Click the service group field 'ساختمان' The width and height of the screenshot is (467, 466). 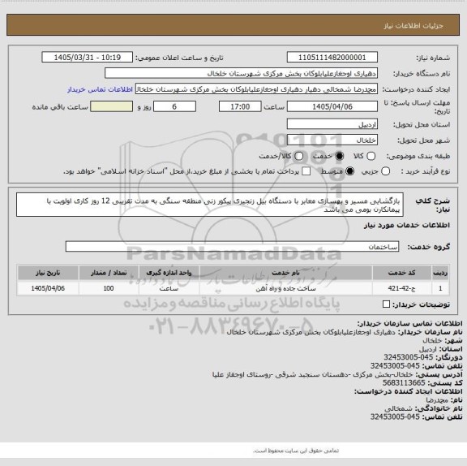[232, 247]
